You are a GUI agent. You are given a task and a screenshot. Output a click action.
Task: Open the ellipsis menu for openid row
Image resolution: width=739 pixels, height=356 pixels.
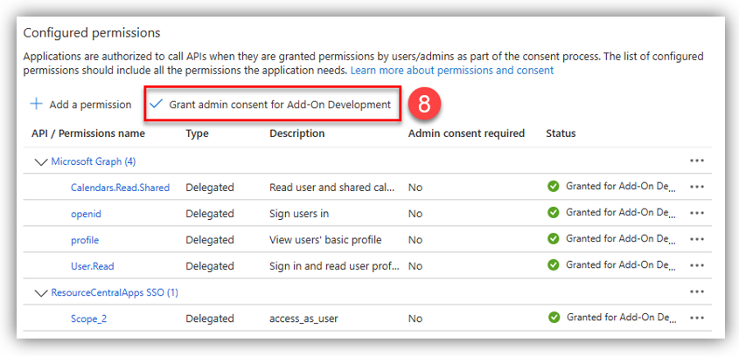tap(697, 213)
